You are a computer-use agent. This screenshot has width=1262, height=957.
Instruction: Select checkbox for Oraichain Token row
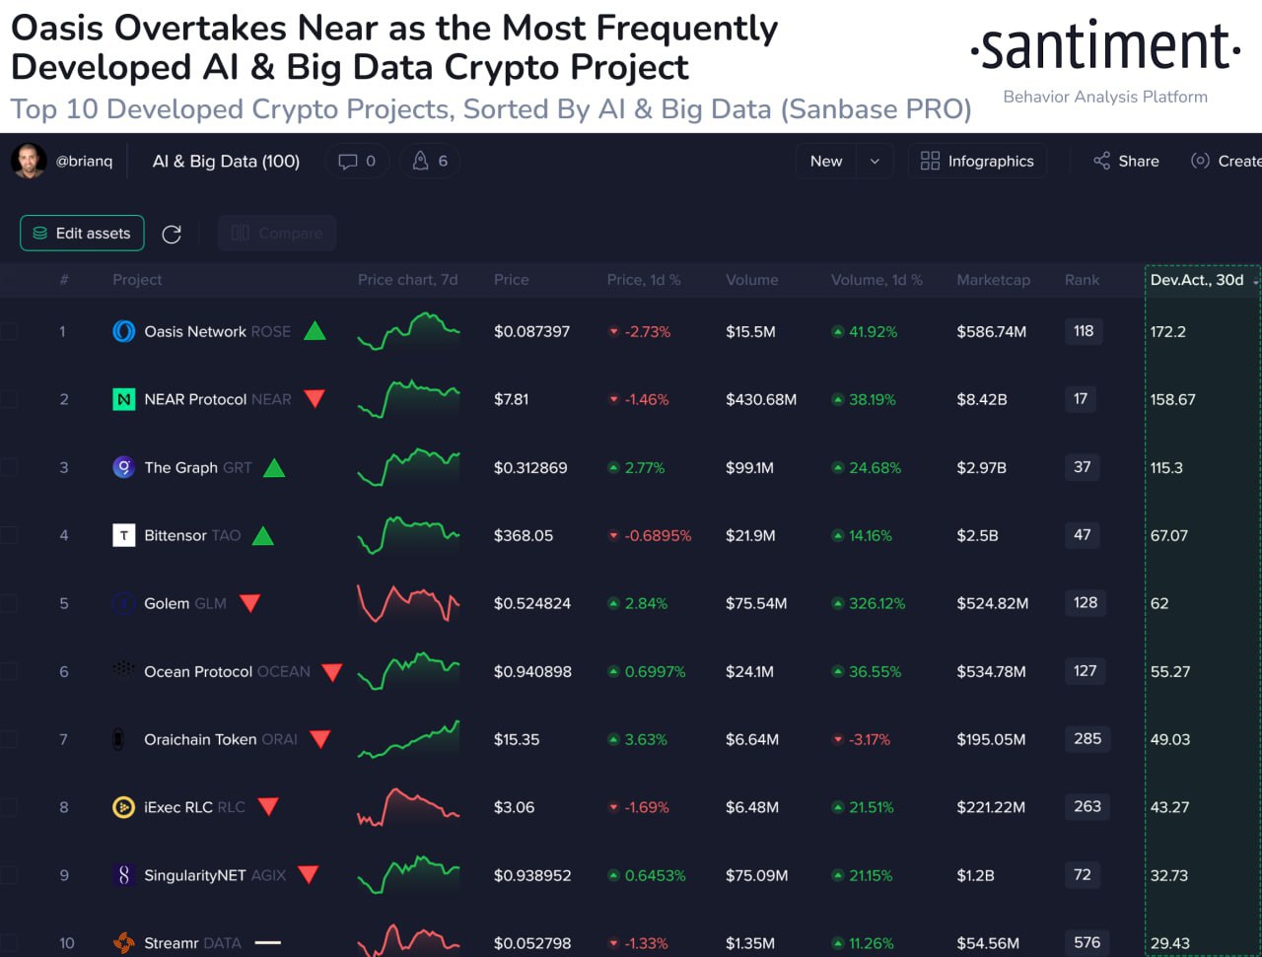point(9,739)
